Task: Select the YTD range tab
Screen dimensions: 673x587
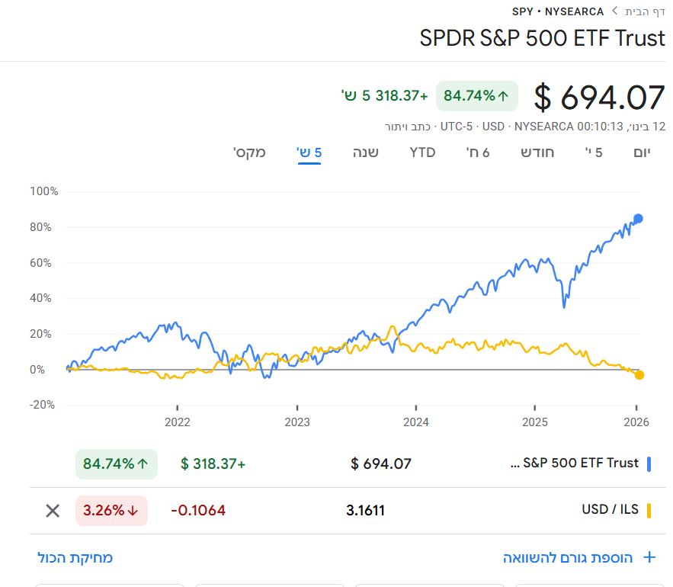Action: pyautogui.click(x=422, y=152)
